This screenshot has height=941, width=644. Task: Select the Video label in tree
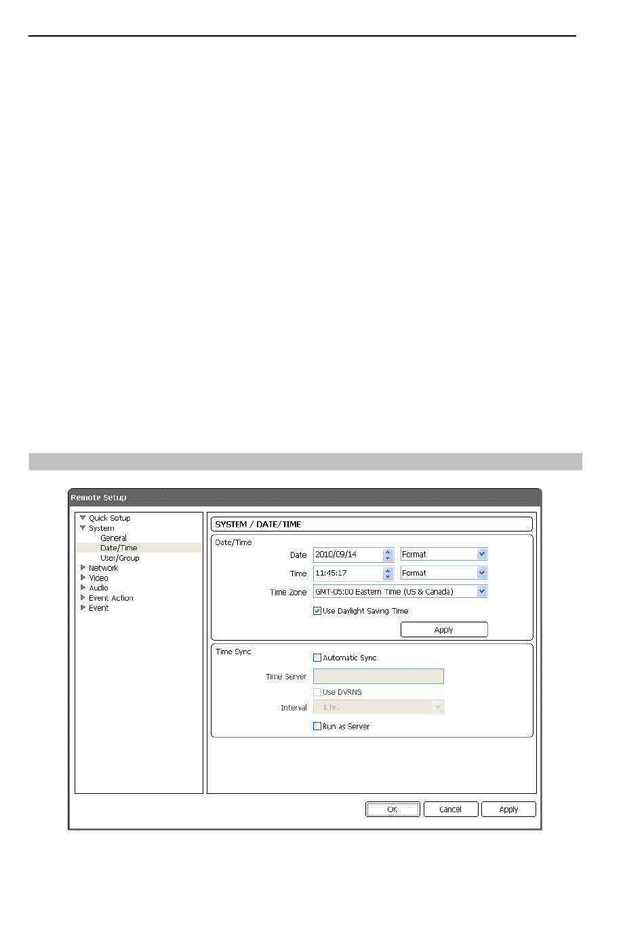click(x=98, y=578)
